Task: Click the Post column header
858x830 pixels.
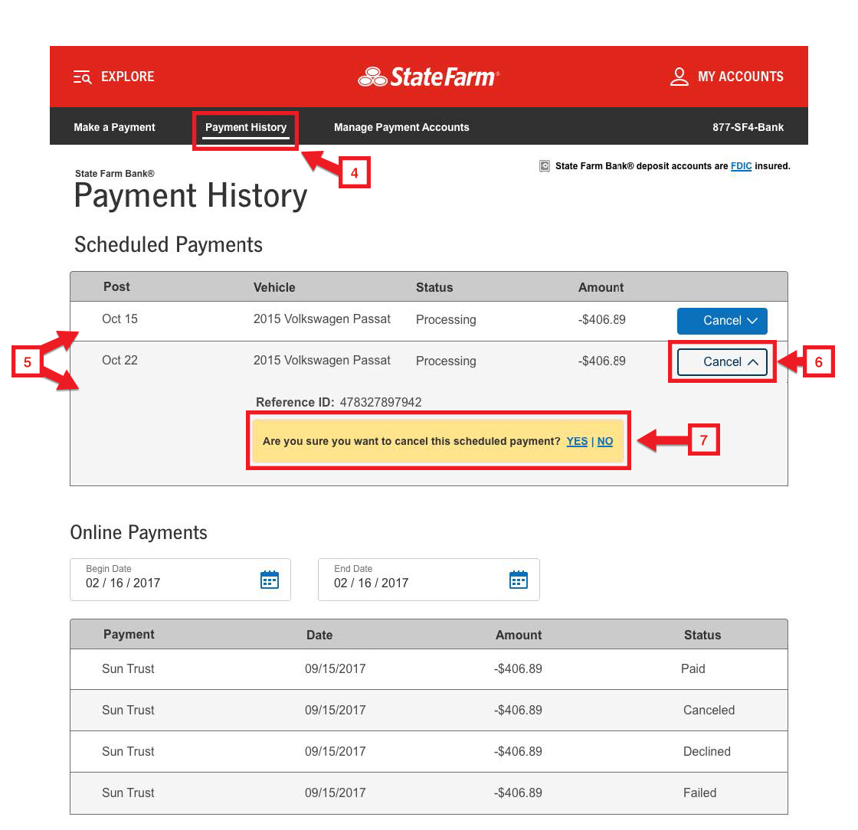Action: [x=116, y=287]
